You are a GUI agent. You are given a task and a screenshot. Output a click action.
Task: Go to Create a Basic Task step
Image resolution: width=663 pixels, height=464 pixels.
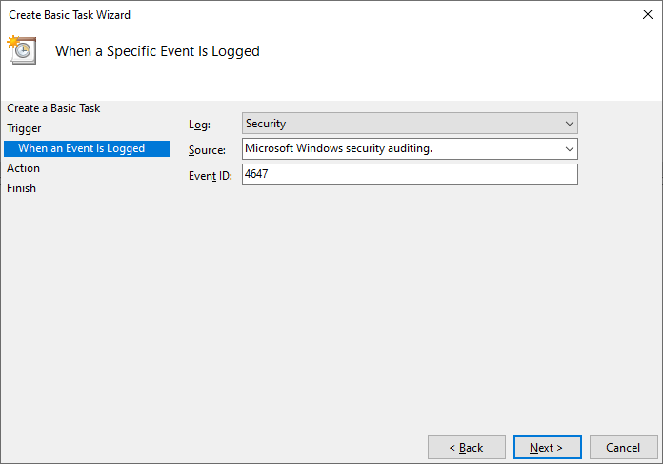[x=53, y=108]
